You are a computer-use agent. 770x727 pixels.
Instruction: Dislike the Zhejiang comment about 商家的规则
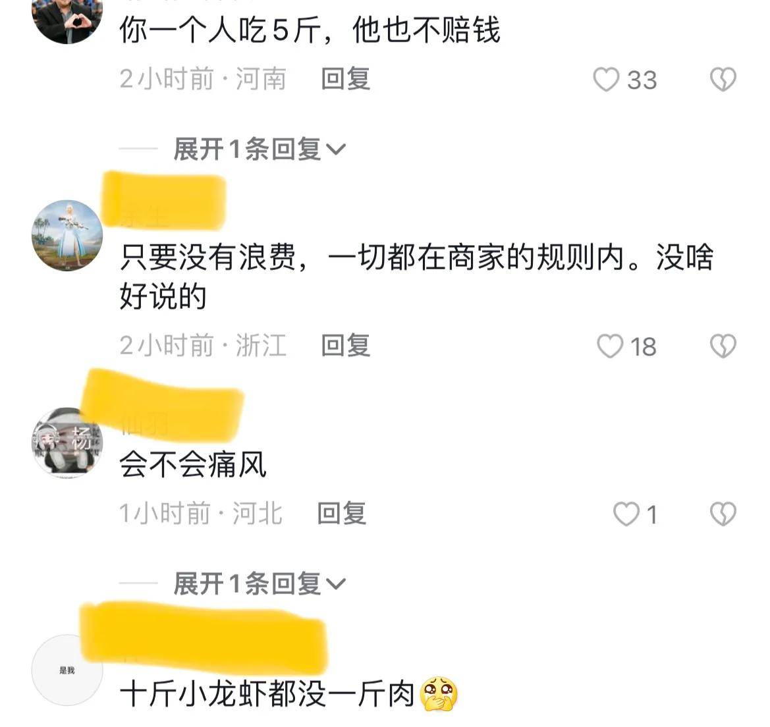723,346
